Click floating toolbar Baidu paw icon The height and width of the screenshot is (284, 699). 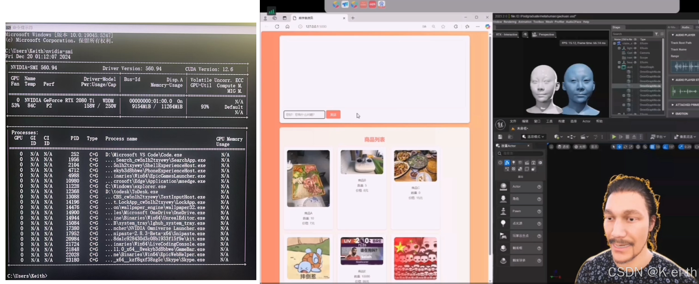point(382,4)
